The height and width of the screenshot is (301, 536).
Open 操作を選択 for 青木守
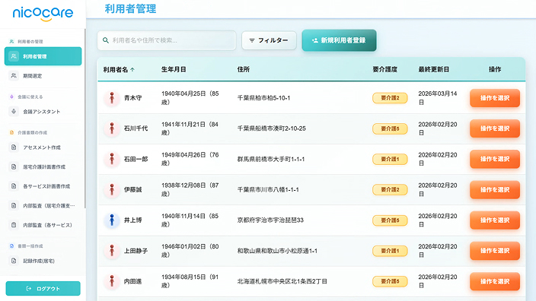(x=495, y=98)
